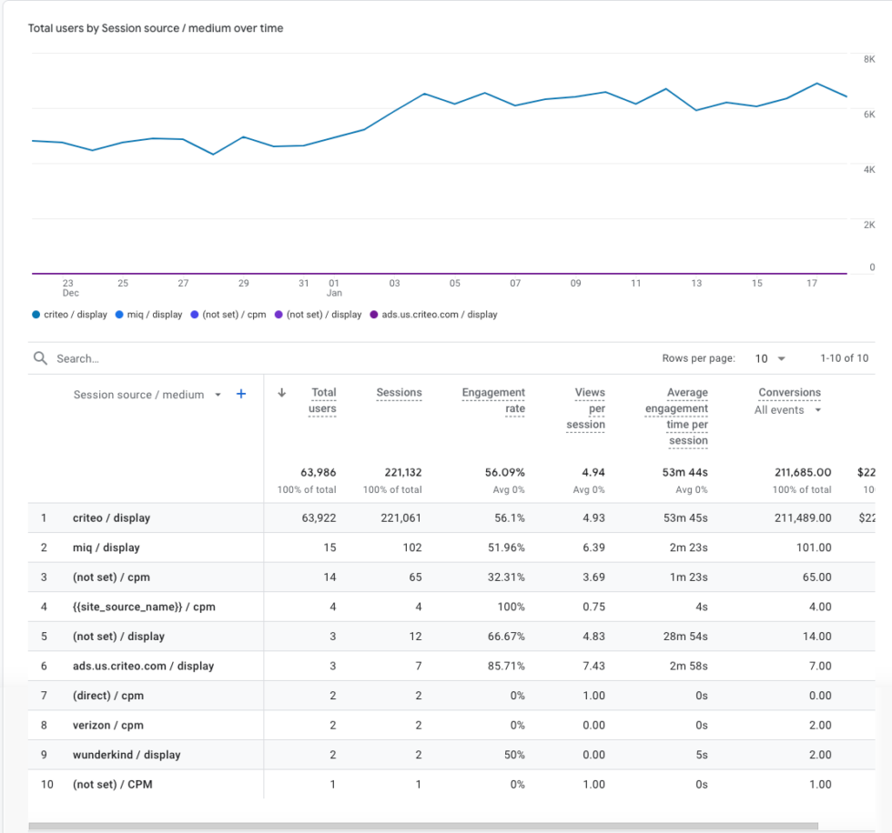Click the plus icon to add a dimension

[240, 395]
